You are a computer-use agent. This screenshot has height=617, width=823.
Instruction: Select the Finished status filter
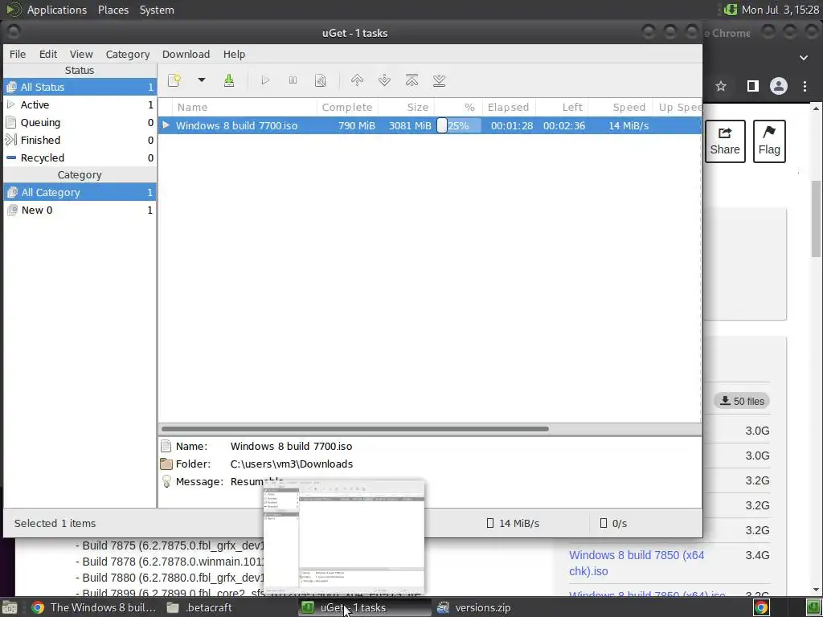80,140
